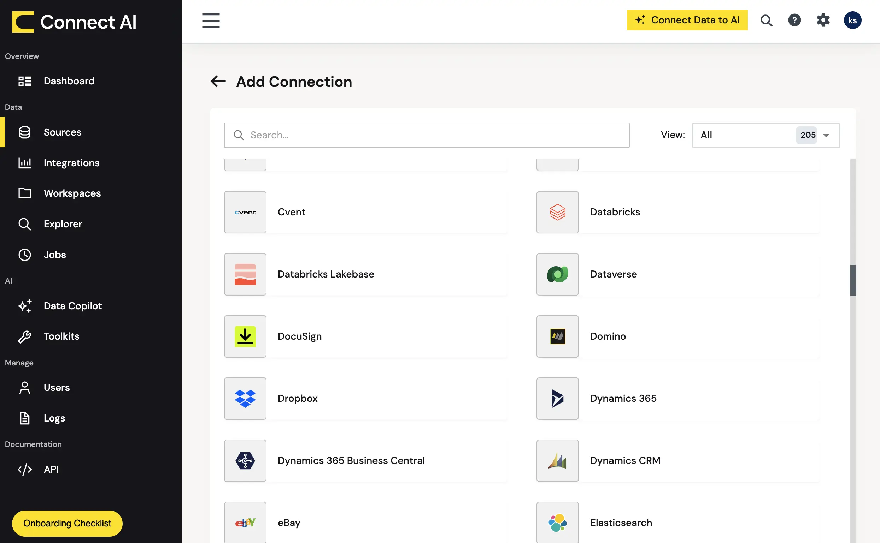
Task: Select the Cvent connector icon
Action: coord(245,212)
